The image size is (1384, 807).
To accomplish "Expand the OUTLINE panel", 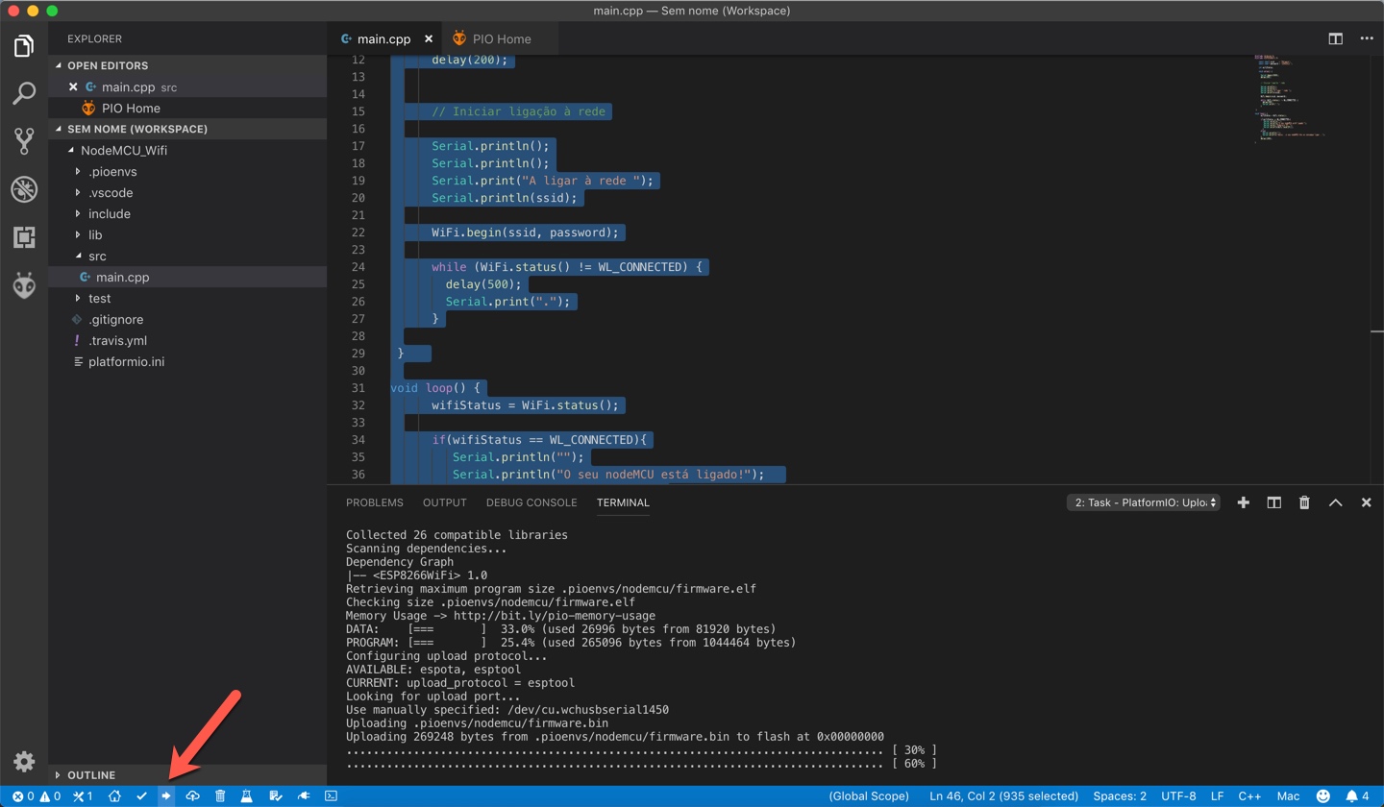I will coord(91,774).
